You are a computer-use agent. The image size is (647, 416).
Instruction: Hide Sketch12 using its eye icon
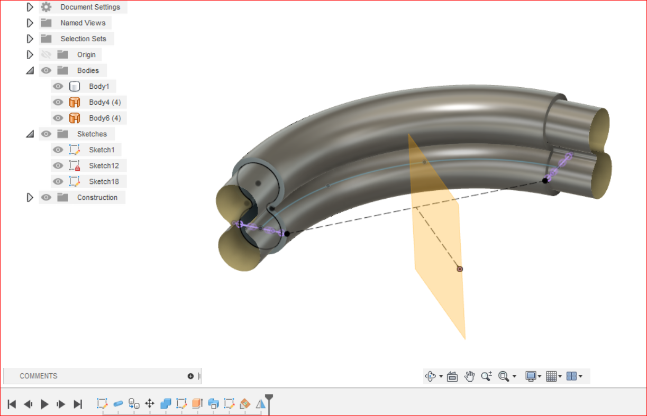pos(58,165)
